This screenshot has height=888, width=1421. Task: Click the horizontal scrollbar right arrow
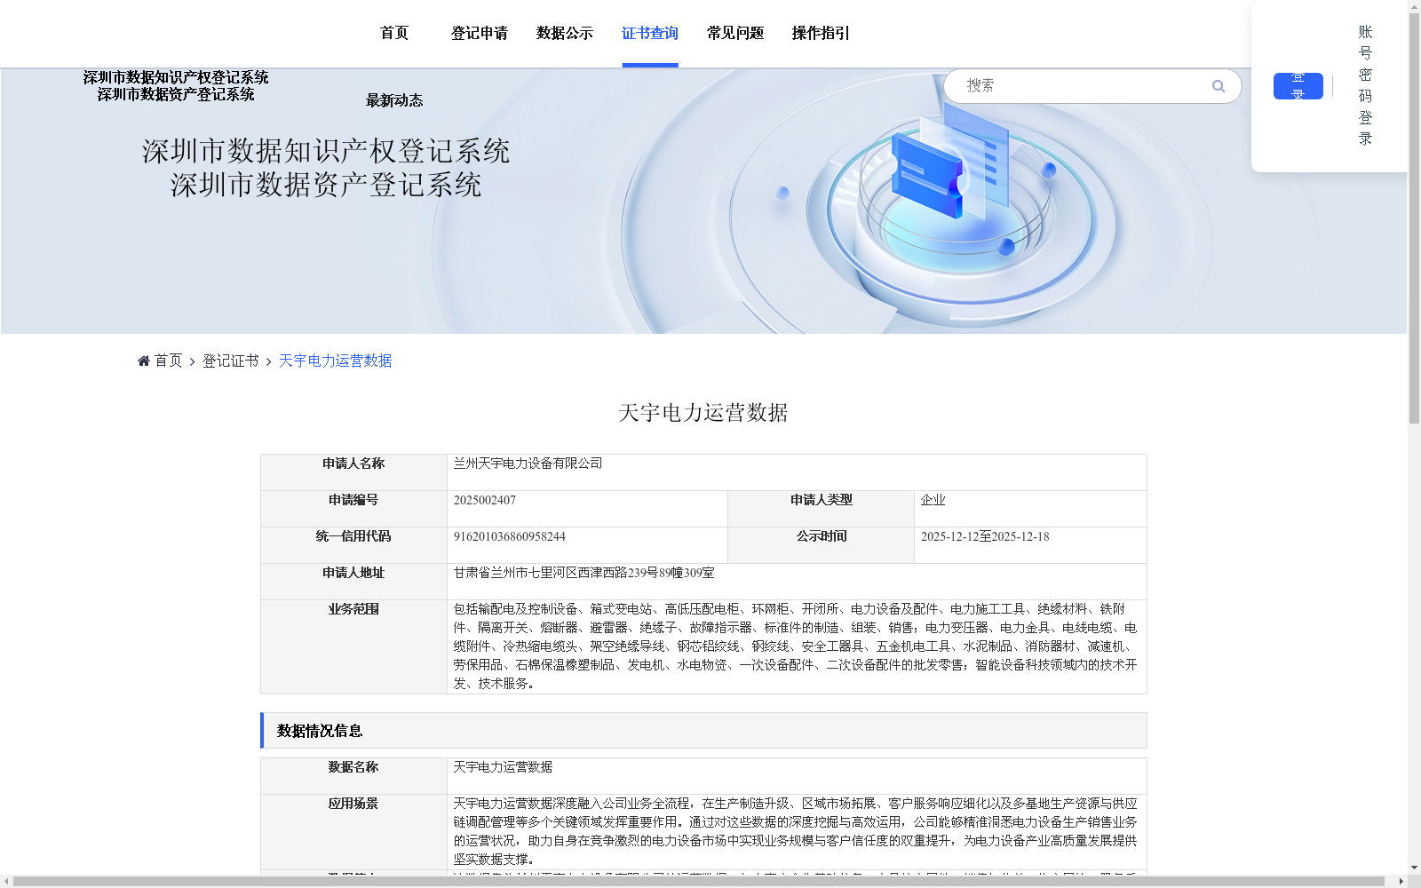click(1401, 881)
